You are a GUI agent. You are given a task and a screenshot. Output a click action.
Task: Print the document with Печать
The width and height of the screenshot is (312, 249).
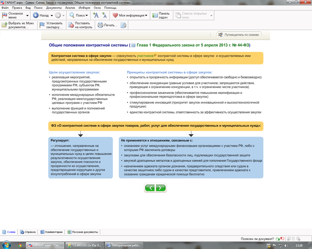coord(107,25)
